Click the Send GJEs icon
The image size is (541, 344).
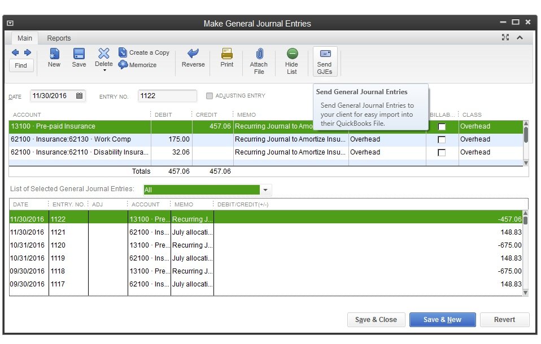click(325, 54)
